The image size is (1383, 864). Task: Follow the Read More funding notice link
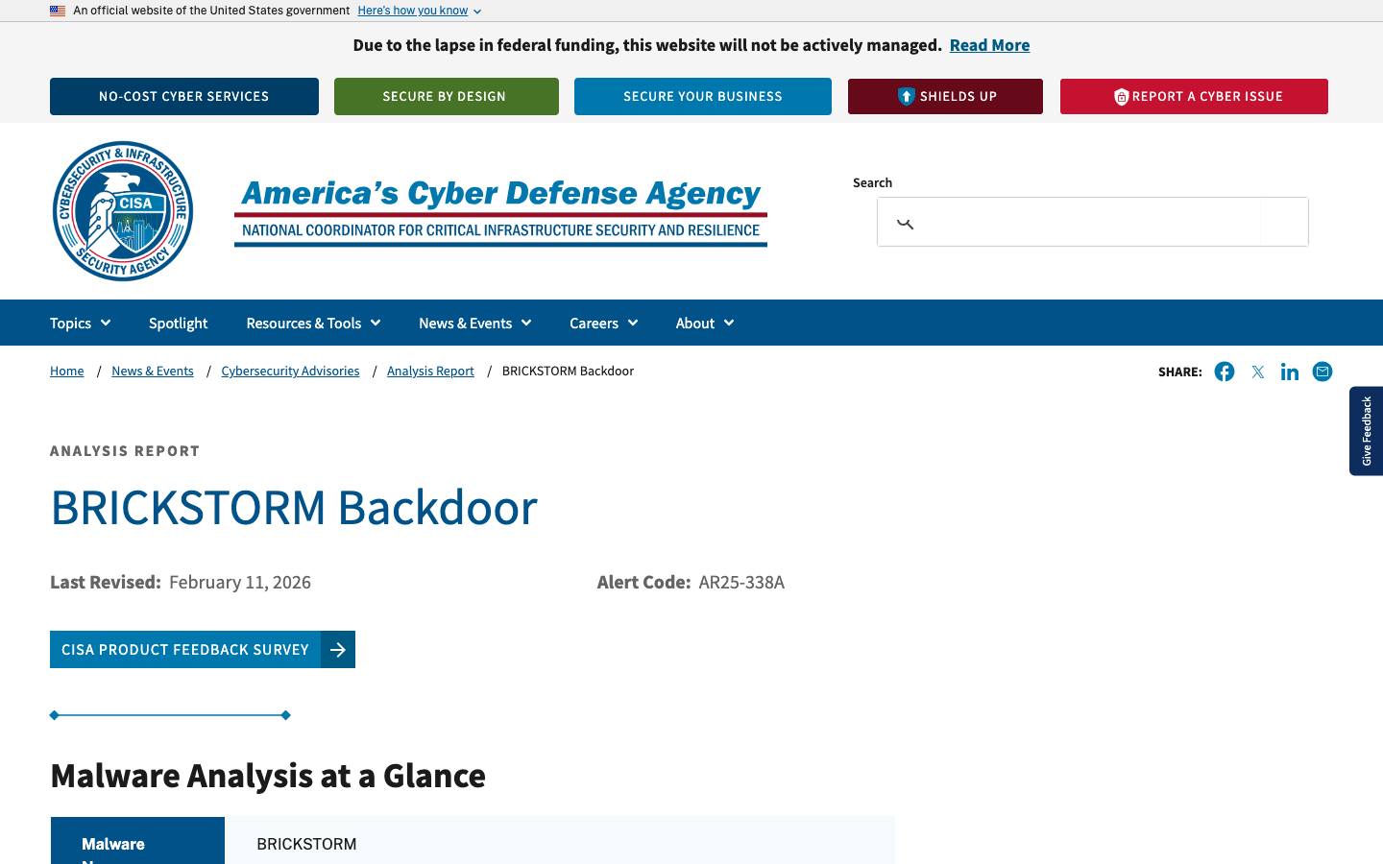989,44
